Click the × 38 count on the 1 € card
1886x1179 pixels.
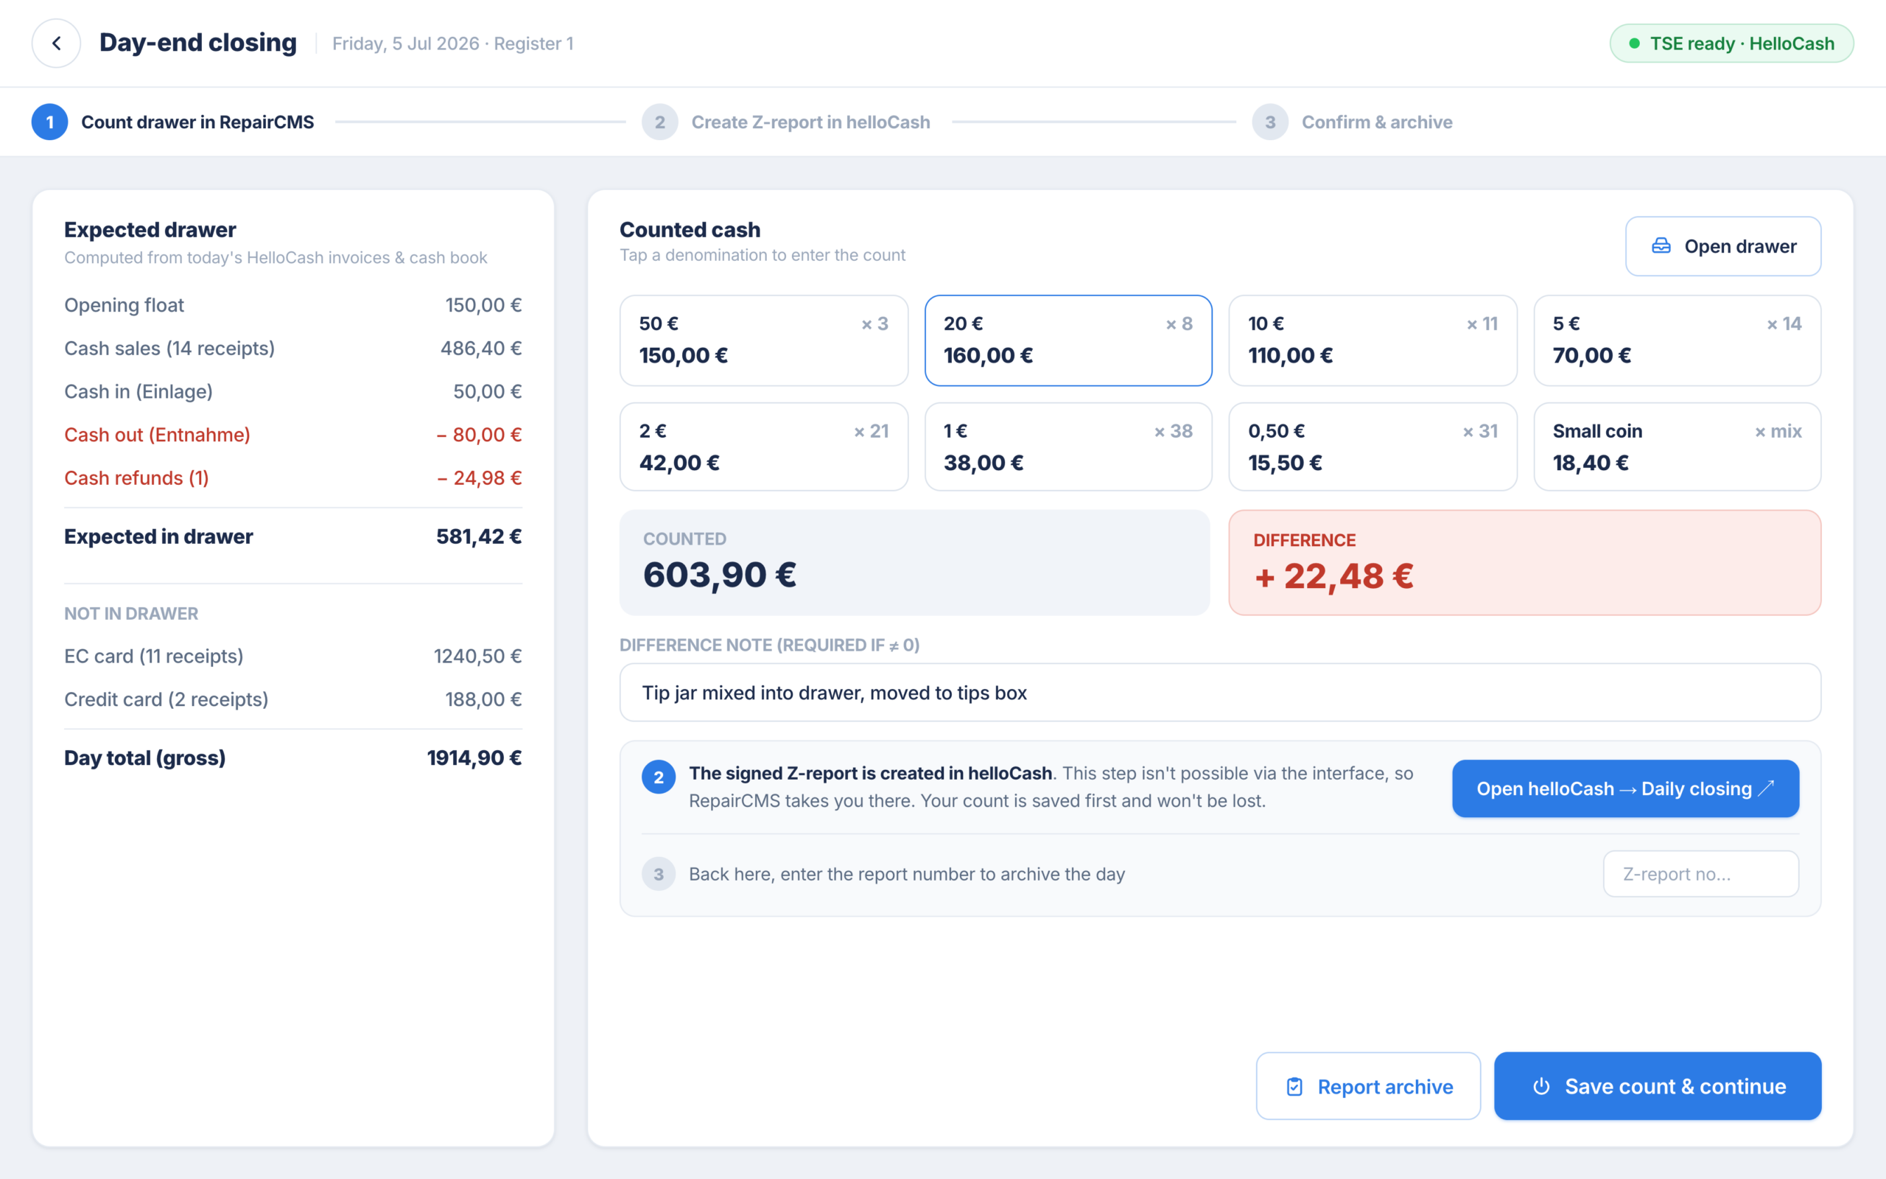point(1173,431)
